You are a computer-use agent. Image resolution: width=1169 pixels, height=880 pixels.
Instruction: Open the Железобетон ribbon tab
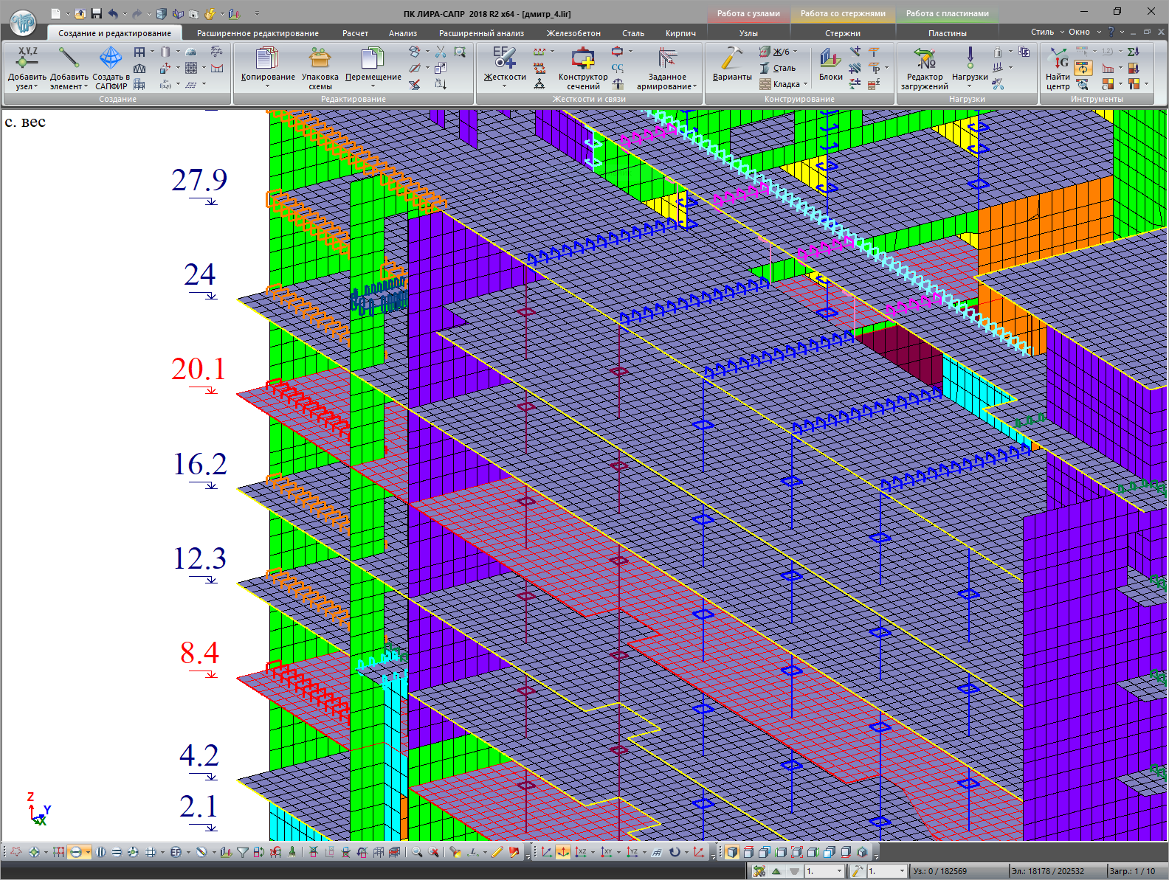[x=573, y=33]
